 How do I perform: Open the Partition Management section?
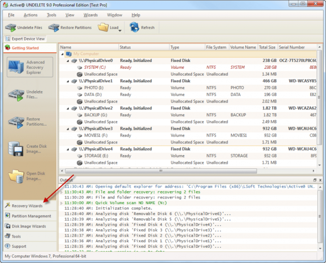coord(30,216)
